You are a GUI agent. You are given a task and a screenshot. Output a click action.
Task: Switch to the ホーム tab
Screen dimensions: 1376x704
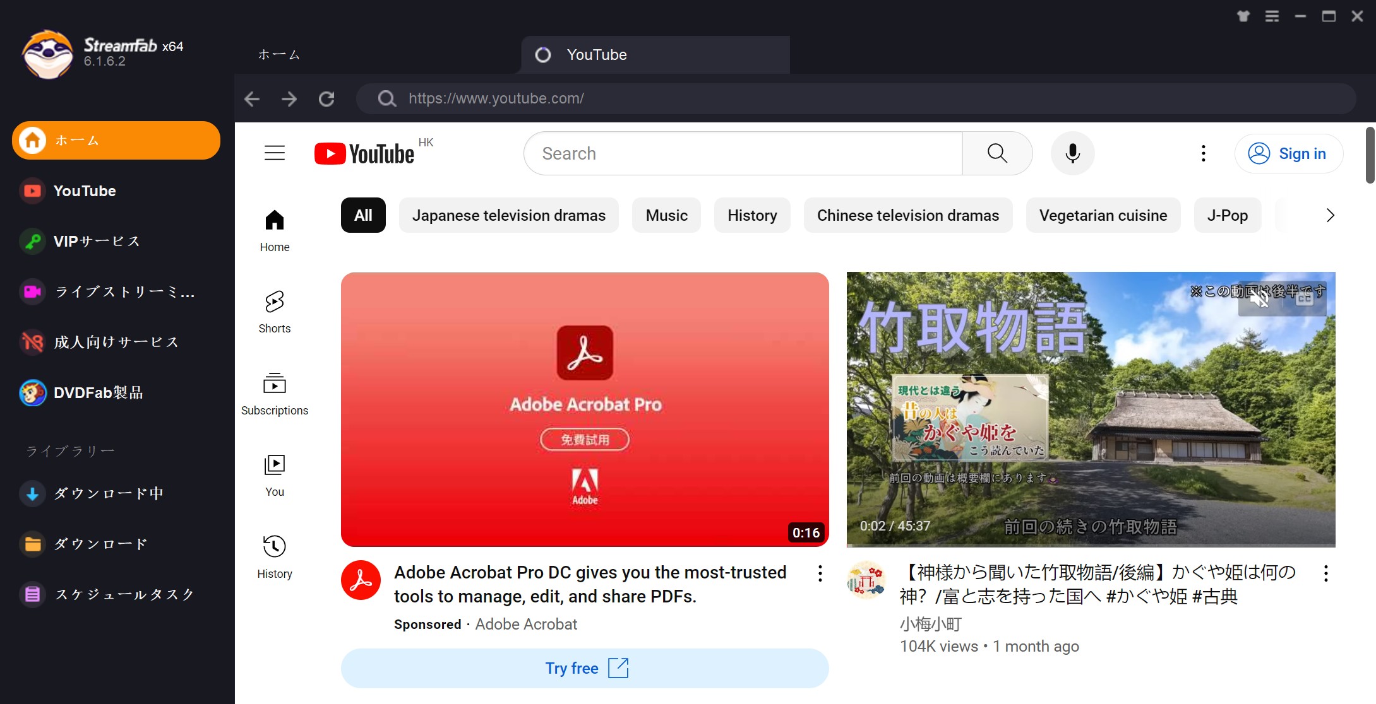(x=278, y=55)
